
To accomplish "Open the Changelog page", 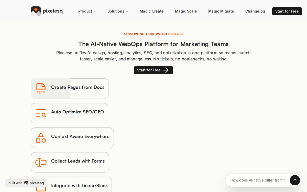I will point(255,11).
